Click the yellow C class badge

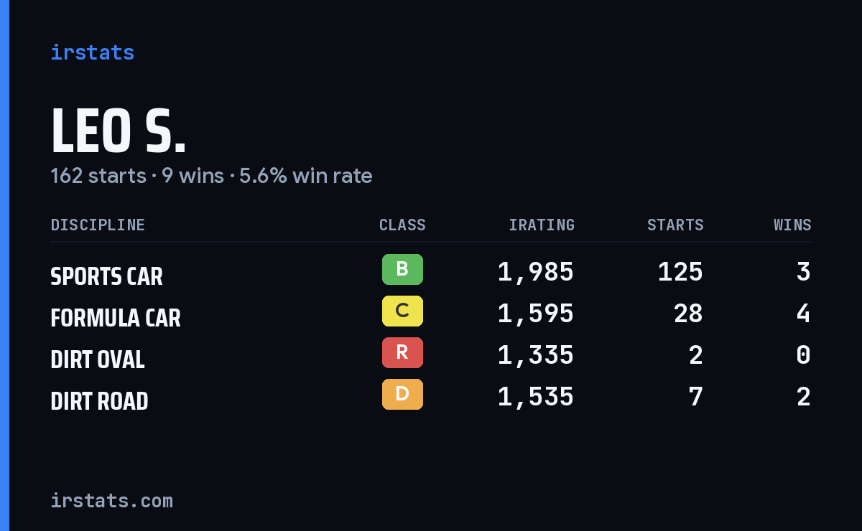click(402, 311)
